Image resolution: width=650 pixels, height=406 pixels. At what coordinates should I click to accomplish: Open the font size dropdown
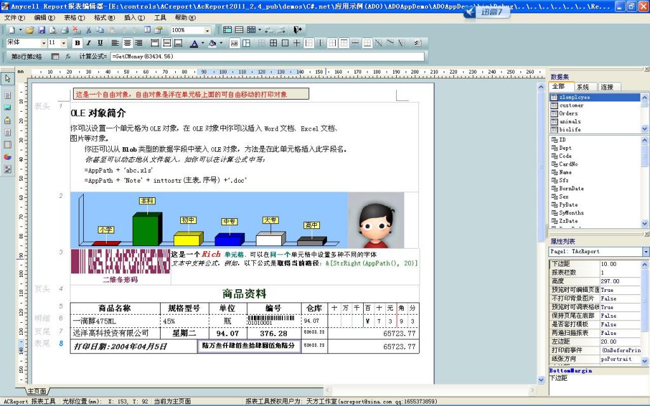[63, 43]
